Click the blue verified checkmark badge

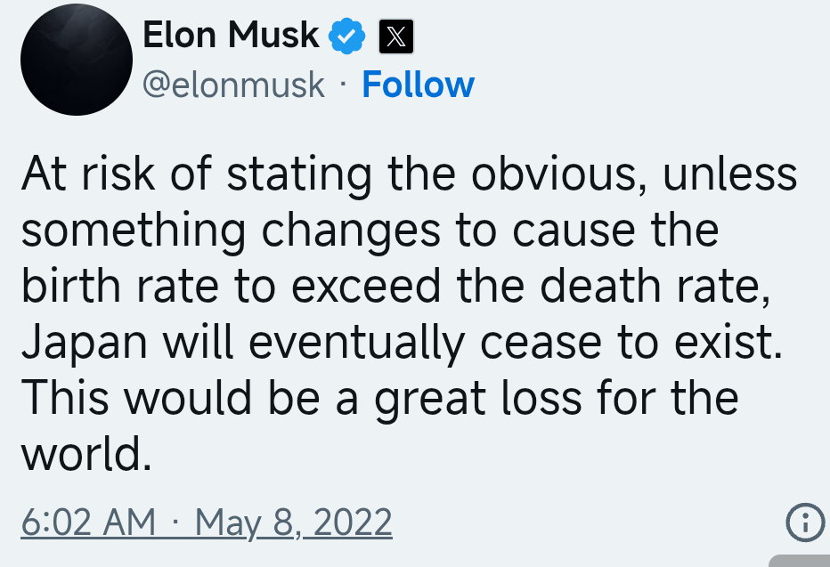pos(347,36)
